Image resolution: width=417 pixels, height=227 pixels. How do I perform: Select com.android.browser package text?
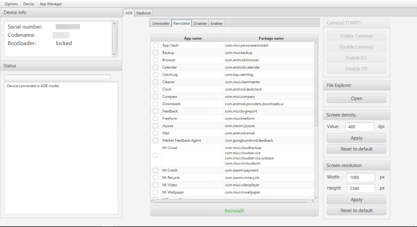point(242,60)
